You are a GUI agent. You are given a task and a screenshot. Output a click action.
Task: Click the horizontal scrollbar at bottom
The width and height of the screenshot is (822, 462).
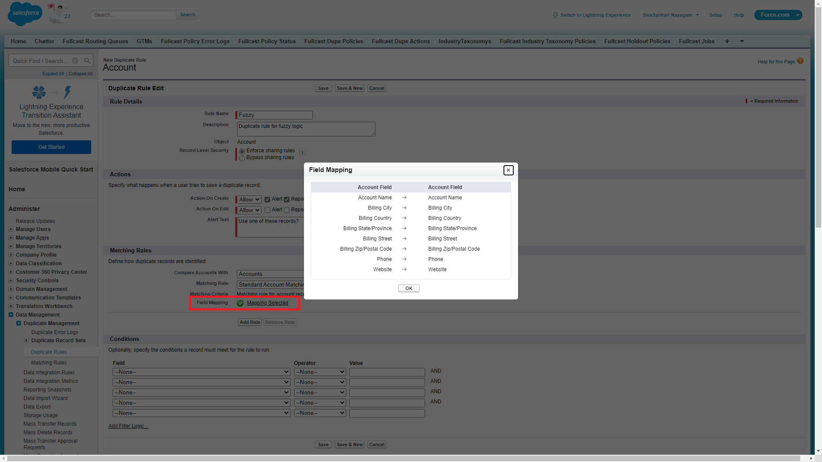[x=404, y=458]
